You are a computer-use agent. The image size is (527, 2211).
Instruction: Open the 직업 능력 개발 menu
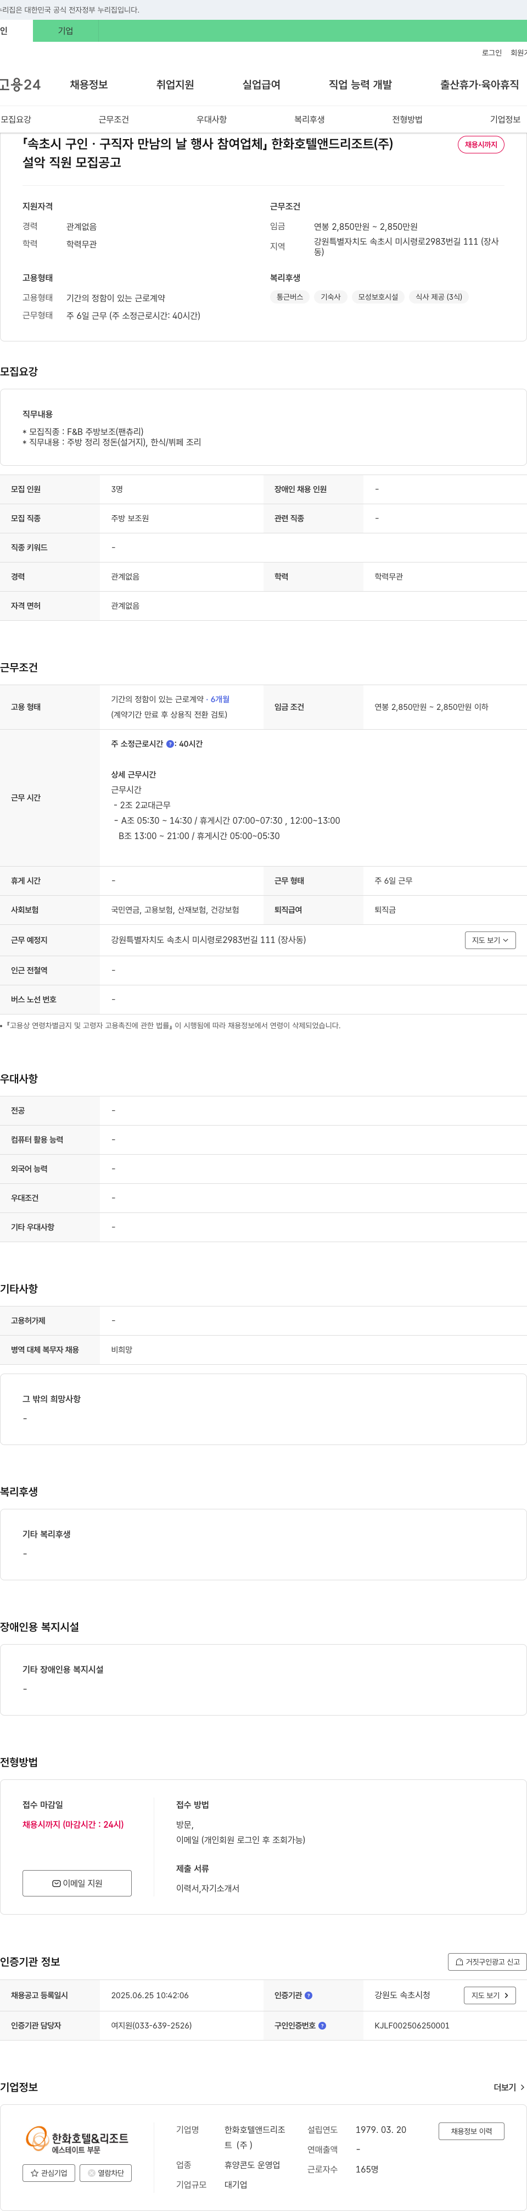360,84
